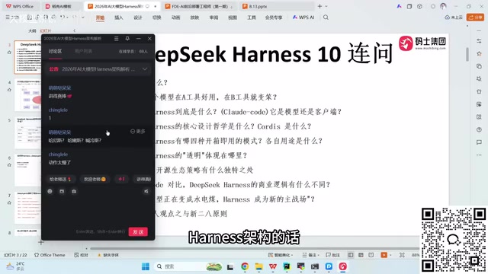Image resolution: width=488 pixels, height=274 pixels.
Task: Click the +1 quick reply chip
Action: (121, 179)
